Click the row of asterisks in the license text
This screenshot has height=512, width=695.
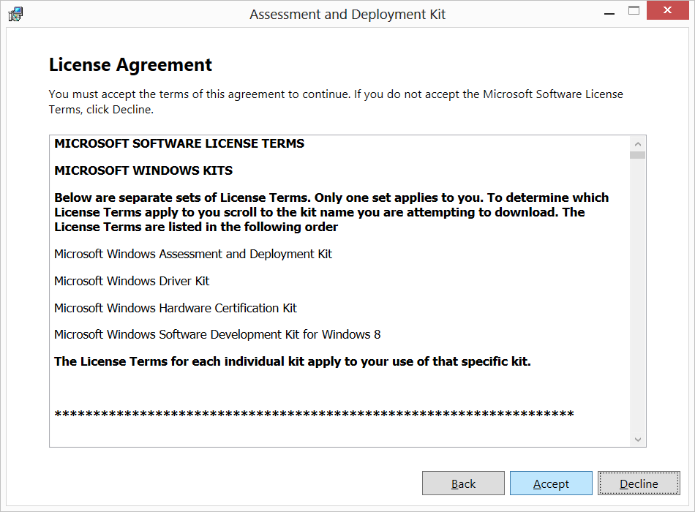click(x=314, y=415)
